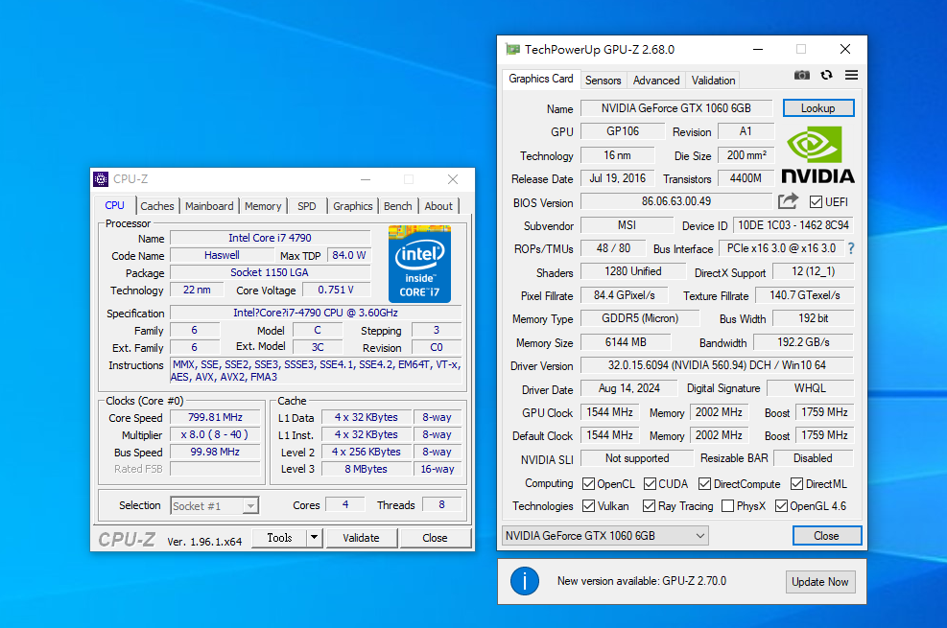Select the CPU tab in CPU-Z
This screenshot has width=947, height=628.
(115, 205)
